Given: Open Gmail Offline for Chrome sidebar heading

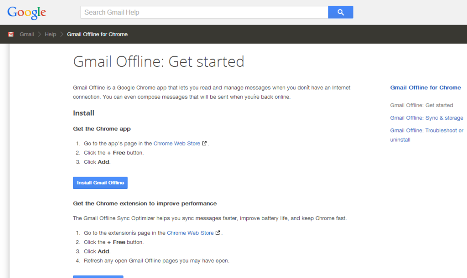Looking at the screenshot, I should [x=425, y=88].
